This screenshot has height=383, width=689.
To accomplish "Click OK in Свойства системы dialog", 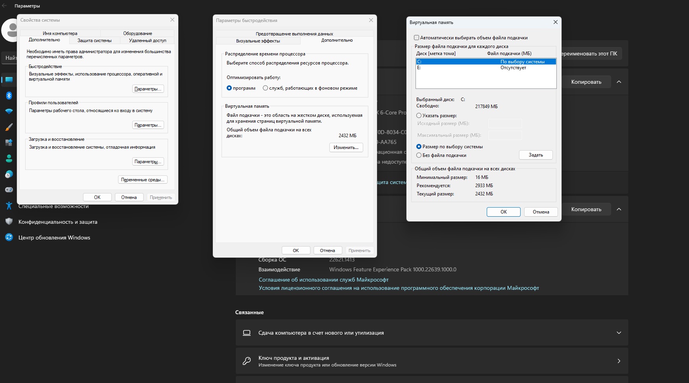I will (97, 197).
